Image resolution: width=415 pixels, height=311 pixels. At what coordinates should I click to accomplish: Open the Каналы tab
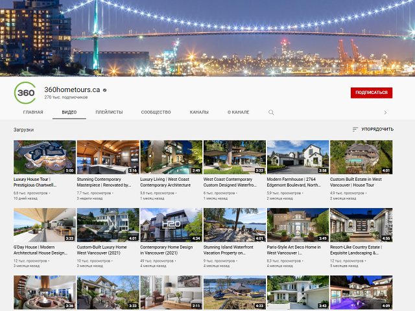(199, 112)
